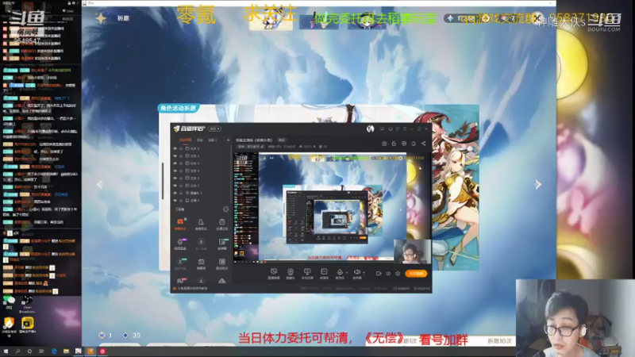This screenshot has height=357, width=635.
Task: Open File Explorer from taskbar
Action: click(x=66, y=351)
